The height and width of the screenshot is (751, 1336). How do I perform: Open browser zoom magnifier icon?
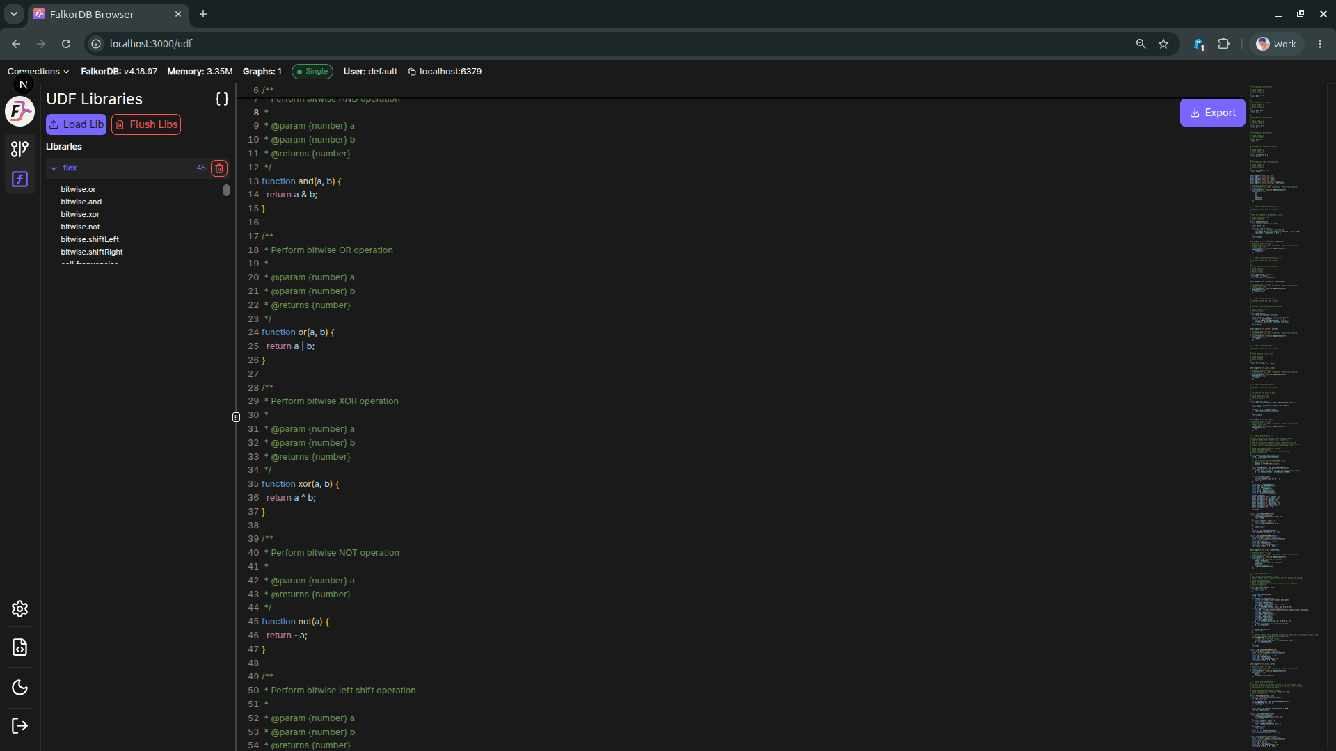click(1140, 44)
